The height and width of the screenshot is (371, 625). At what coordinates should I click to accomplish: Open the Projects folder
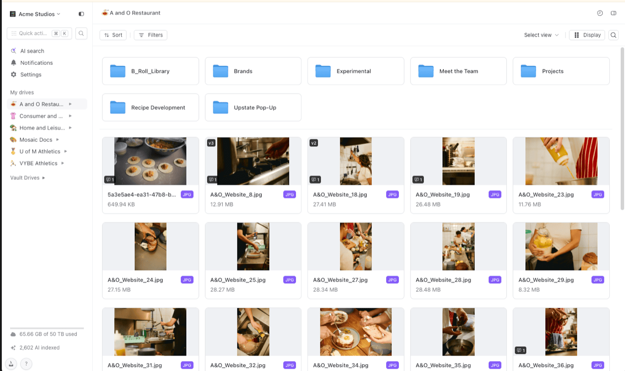pyautogui.click(x=561, y=71)
